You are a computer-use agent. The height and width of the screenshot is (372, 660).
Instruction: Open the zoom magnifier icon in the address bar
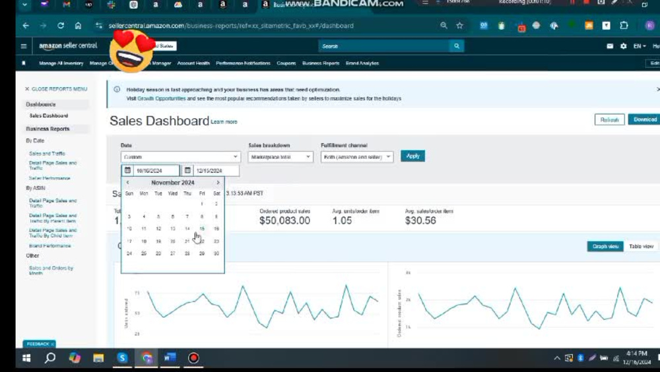(444, 26)
